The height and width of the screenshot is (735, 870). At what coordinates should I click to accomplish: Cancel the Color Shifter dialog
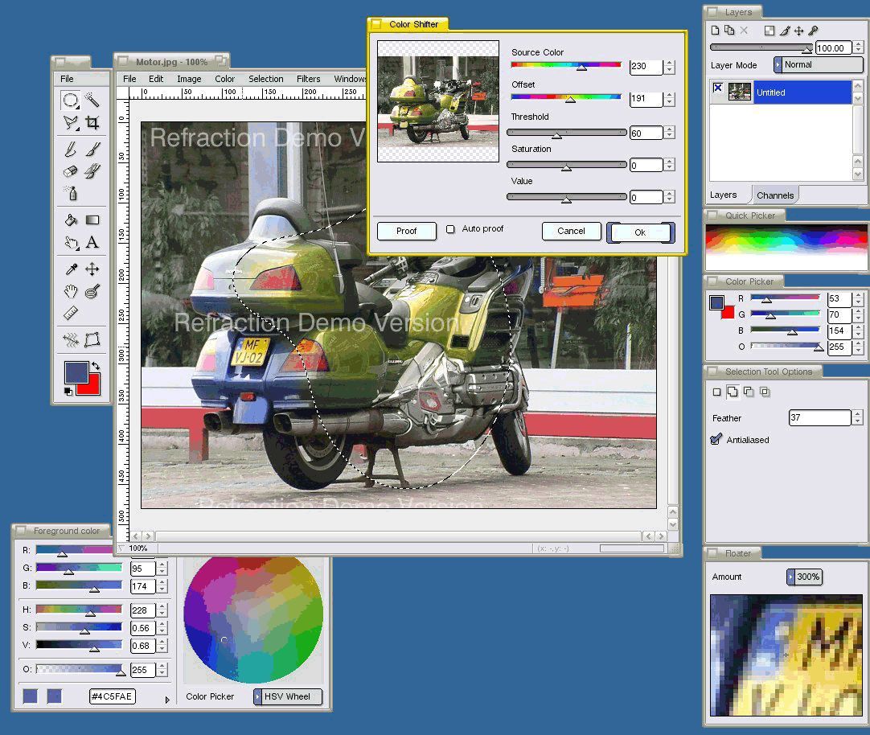click(571, 231)
